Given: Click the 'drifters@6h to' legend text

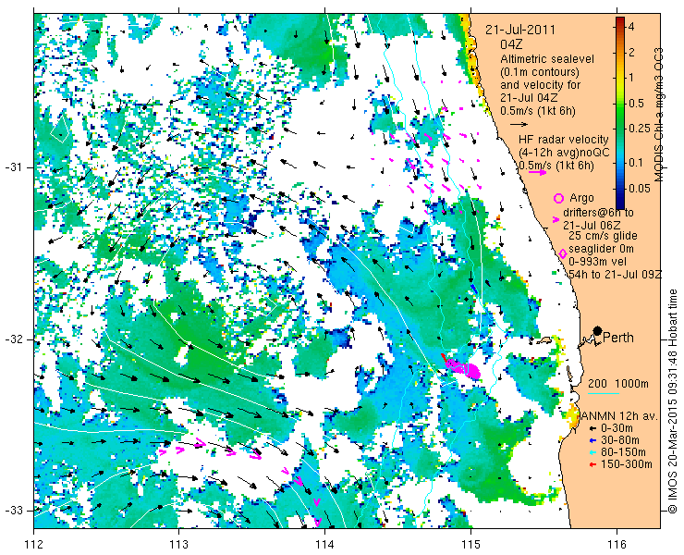Looking at the screenshot, I should coord(599,213).
